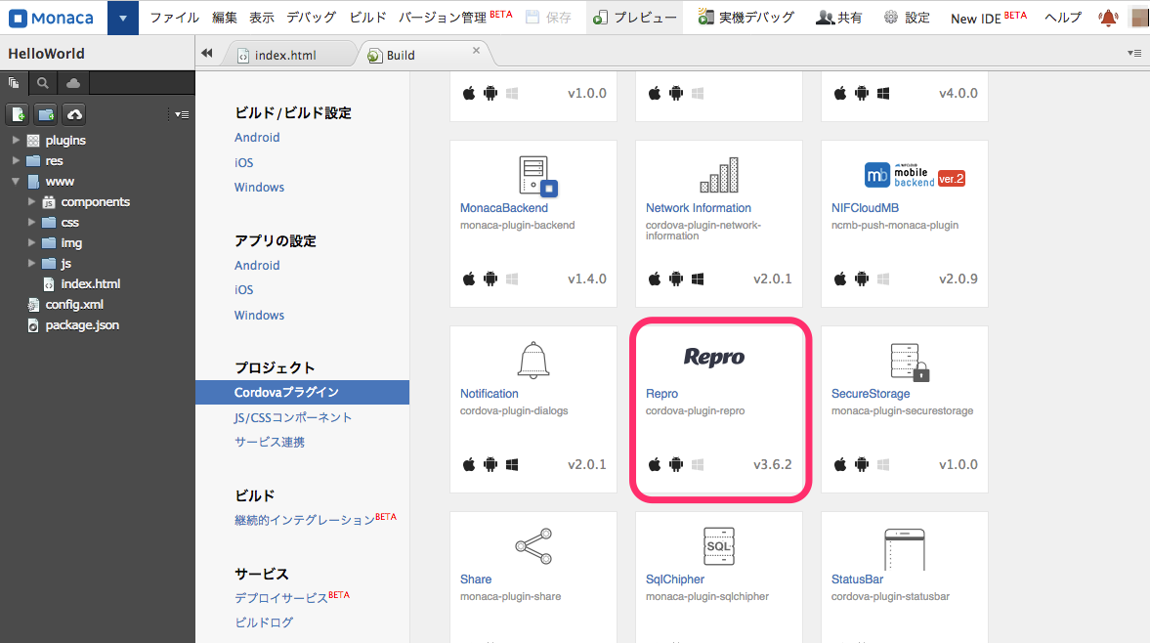The height and width of the screenshot is (643, 1150).
Task: Expand the css folder
Action: [x=31, y=222]
